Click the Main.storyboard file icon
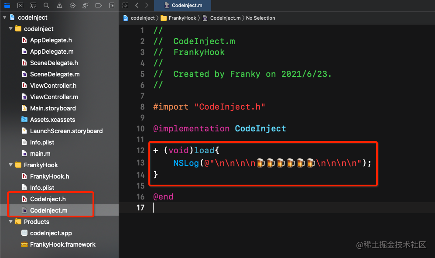 pos(24,108)
